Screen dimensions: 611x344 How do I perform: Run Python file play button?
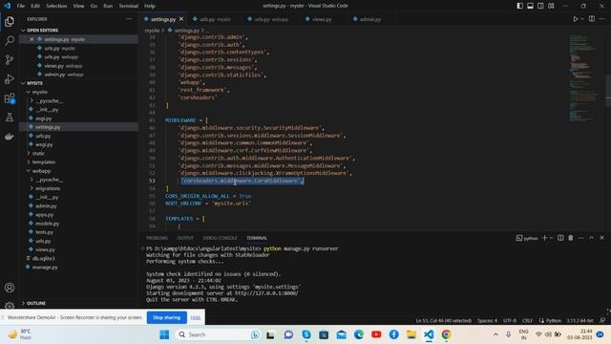point(575,19)
